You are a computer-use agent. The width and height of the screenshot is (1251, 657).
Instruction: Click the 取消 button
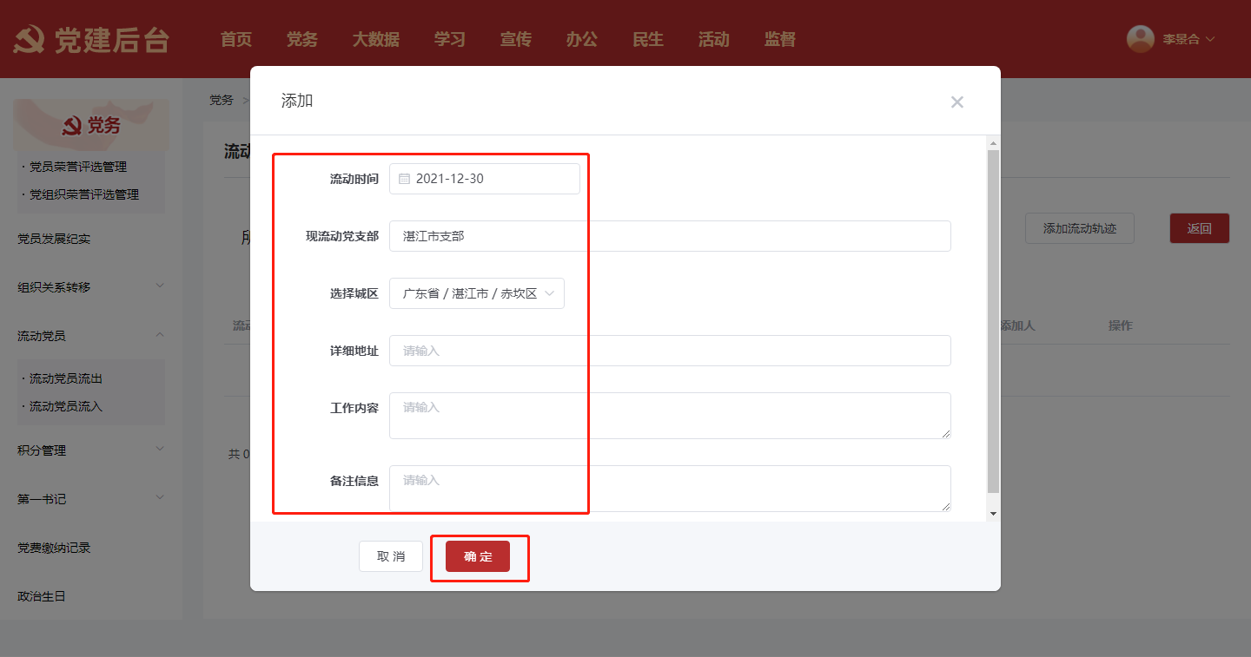[x=391, y=556]
